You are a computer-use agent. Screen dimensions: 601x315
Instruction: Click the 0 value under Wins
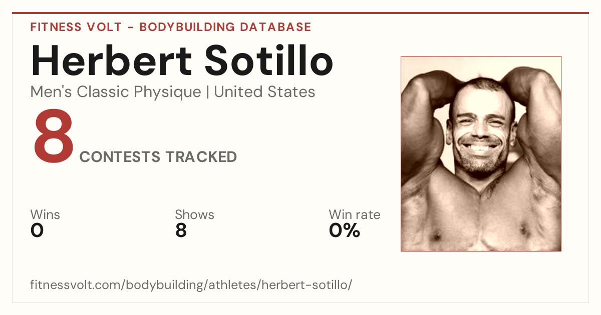[x=37, y=230]
